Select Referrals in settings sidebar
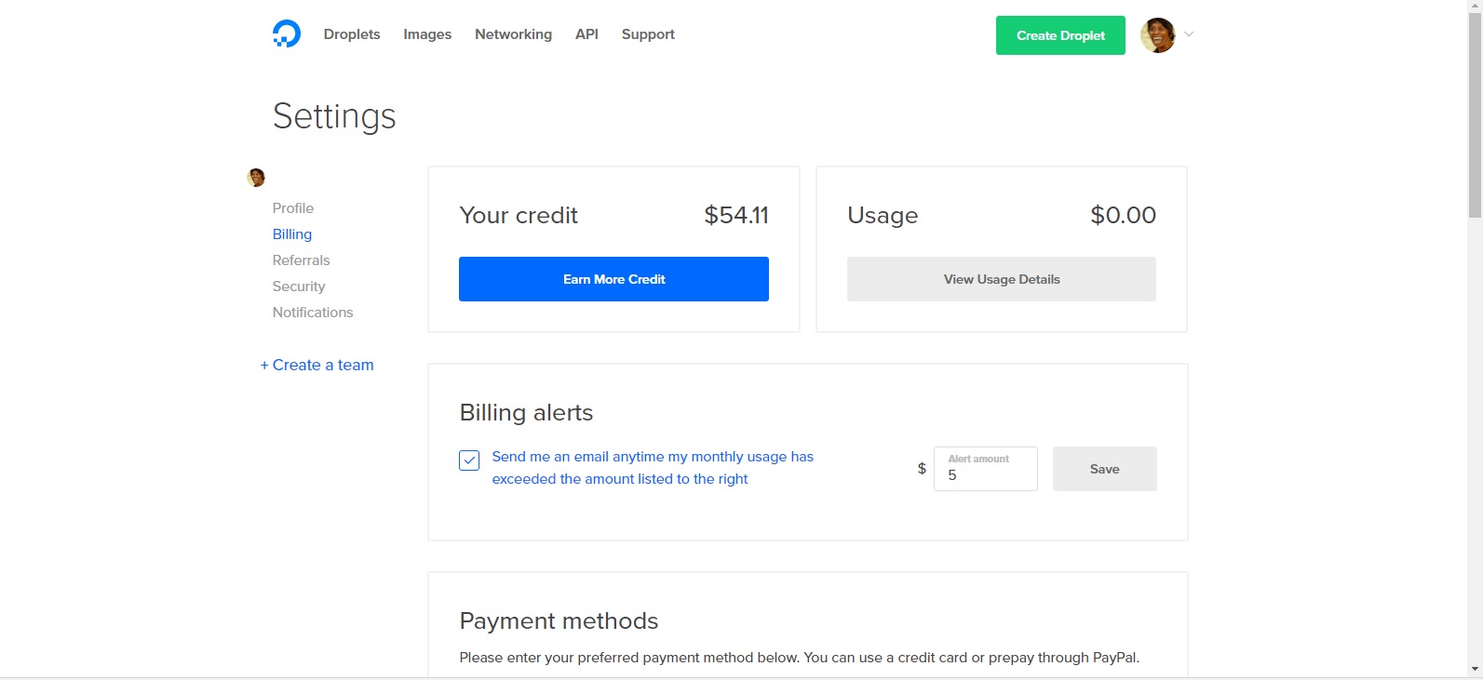 [301, 260]
